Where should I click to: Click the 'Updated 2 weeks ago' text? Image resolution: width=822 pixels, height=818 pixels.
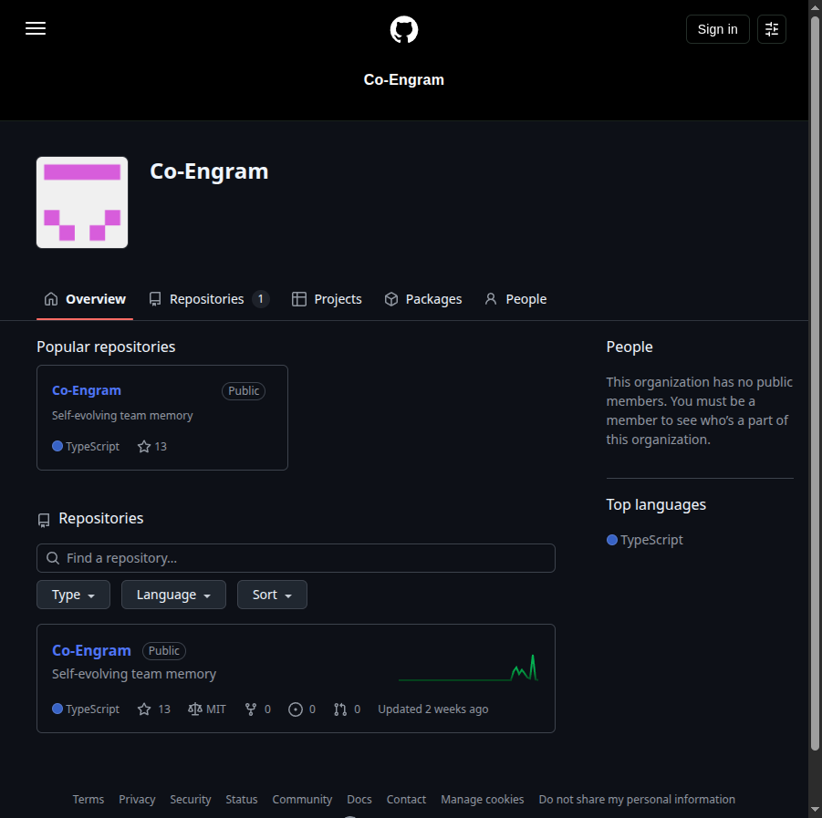tap(433, 709)
